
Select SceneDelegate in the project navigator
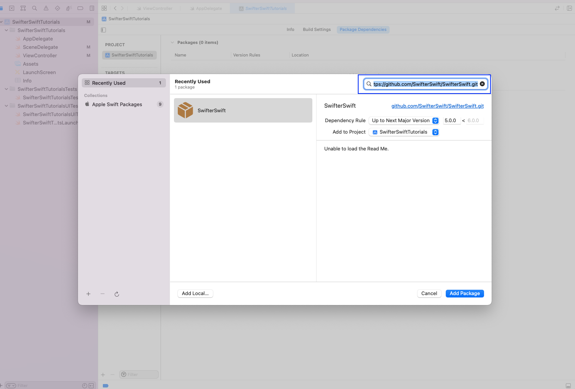(x=41, y=47)
